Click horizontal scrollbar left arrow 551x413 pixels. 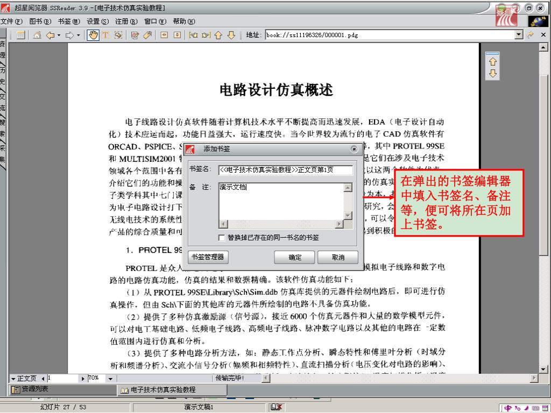coord(266,378)
